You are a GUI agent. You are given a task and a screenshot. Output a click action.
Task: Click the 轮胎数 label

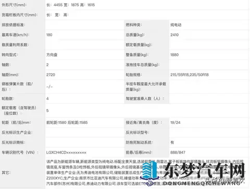point(8,99)
